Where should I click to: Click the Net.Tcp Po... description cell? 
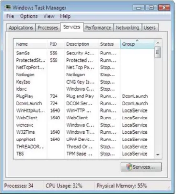pyautogui.click(x=80, y=67)
